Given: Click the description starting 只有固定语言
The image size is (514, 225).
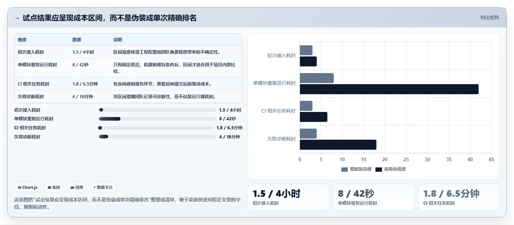Looking at the screenshot, I should point(174,68).
